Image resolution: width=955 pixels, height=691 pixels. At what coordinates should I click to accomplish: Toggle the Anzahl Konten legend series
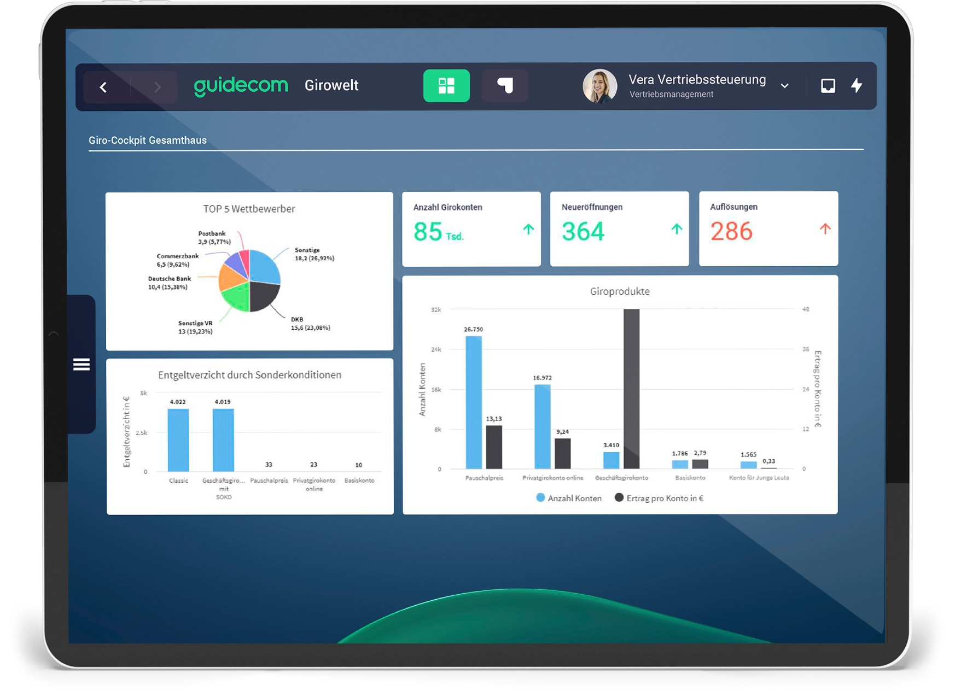(x=569, y=498)
